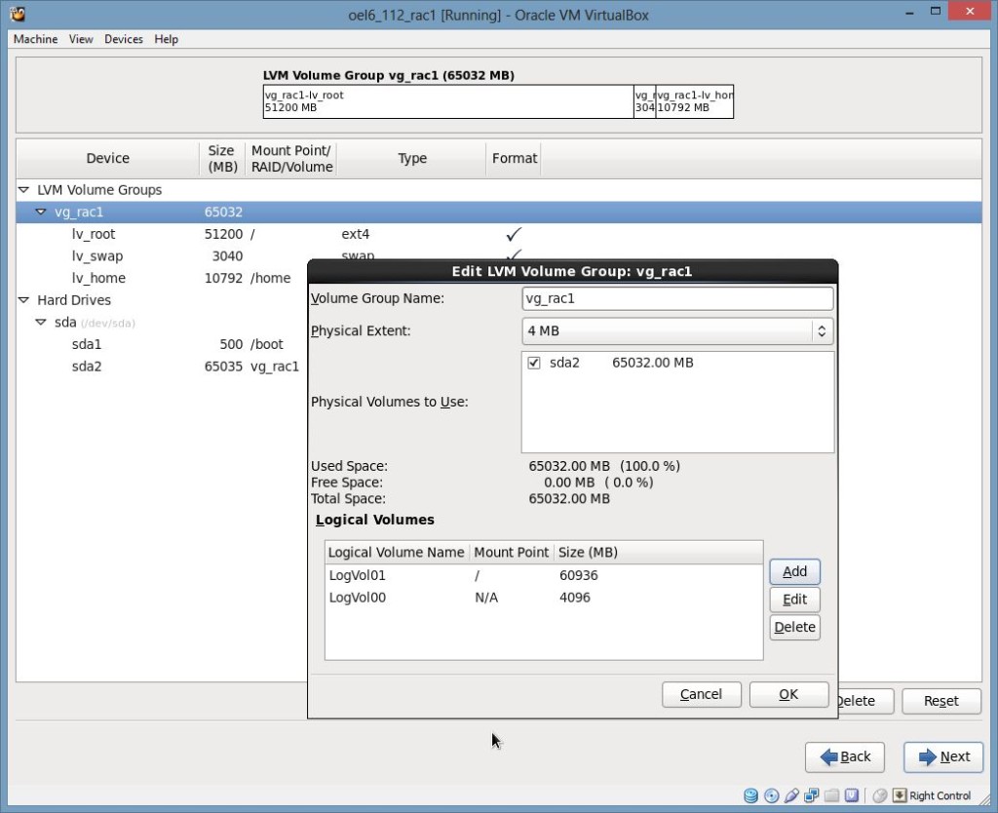
Task: Select the lv_root row in device tree
Action: [498, 234]
